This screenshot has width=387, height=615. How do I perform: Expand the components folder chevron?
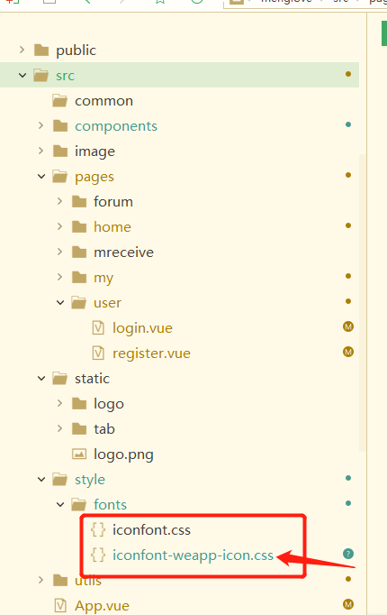coord(40,125)
